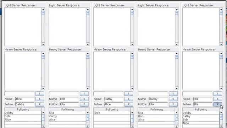Select Ella in Dabby's Following list
The height and width of the screenshot is (128, 227).
point(156,113)
